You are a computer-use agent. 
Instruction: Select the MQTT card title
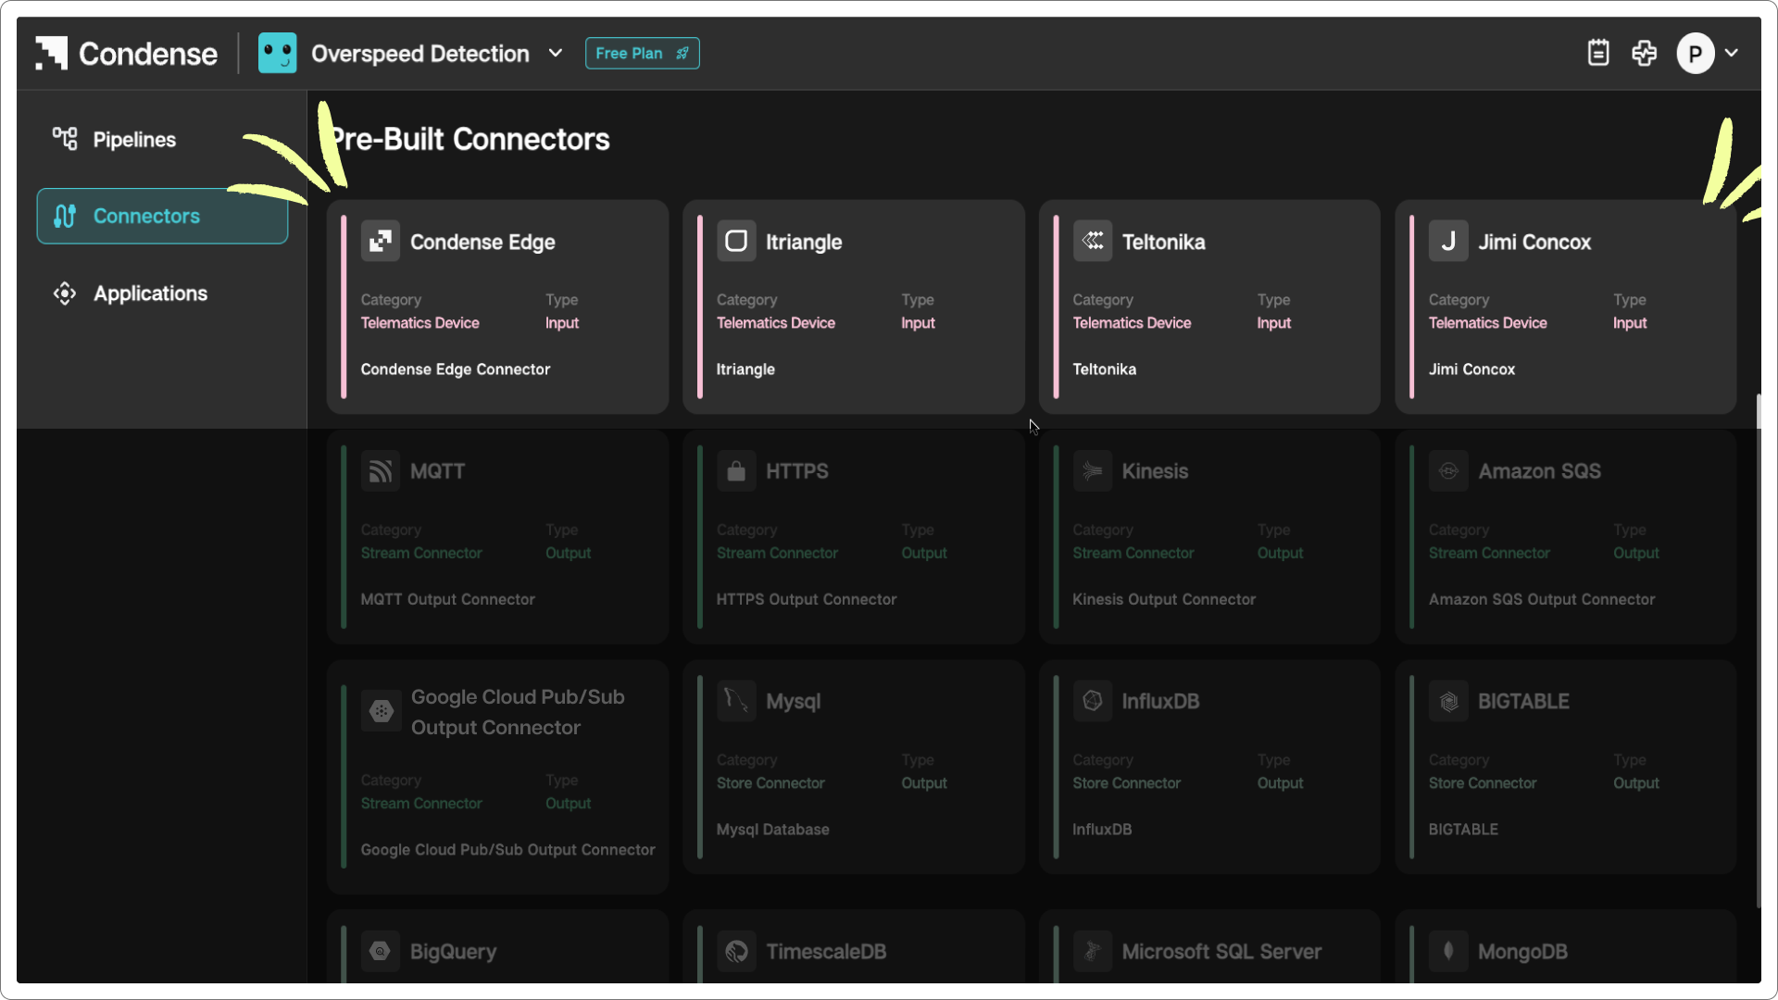pos(437,471)
